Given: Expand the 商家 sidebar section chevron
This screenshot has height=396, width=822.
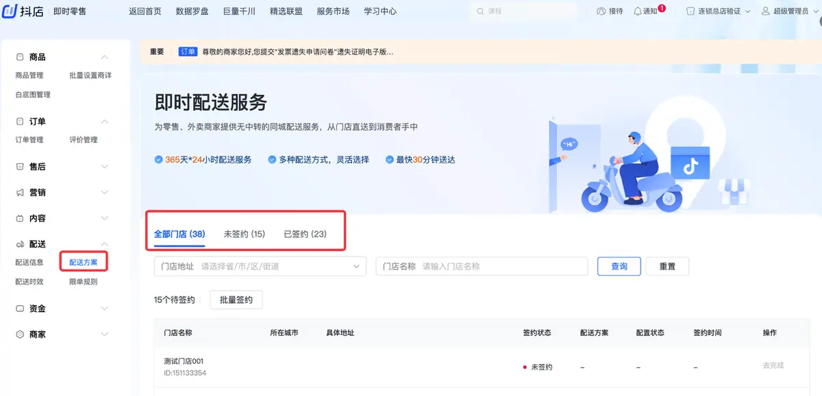Looking at the screenshot, I should pyautogui.click(x=105, y=335).
